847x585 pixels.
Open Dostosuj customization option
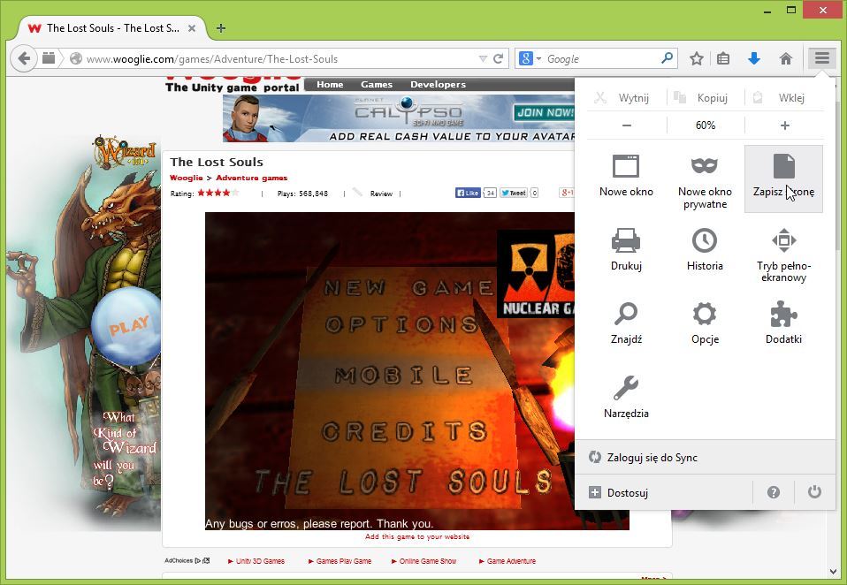[x=664, y=492]
